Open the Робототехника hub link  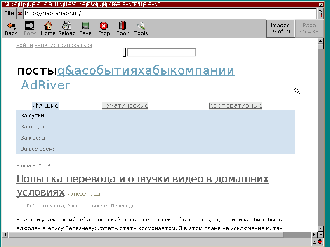pyautogui.click(x=45, y=206)
